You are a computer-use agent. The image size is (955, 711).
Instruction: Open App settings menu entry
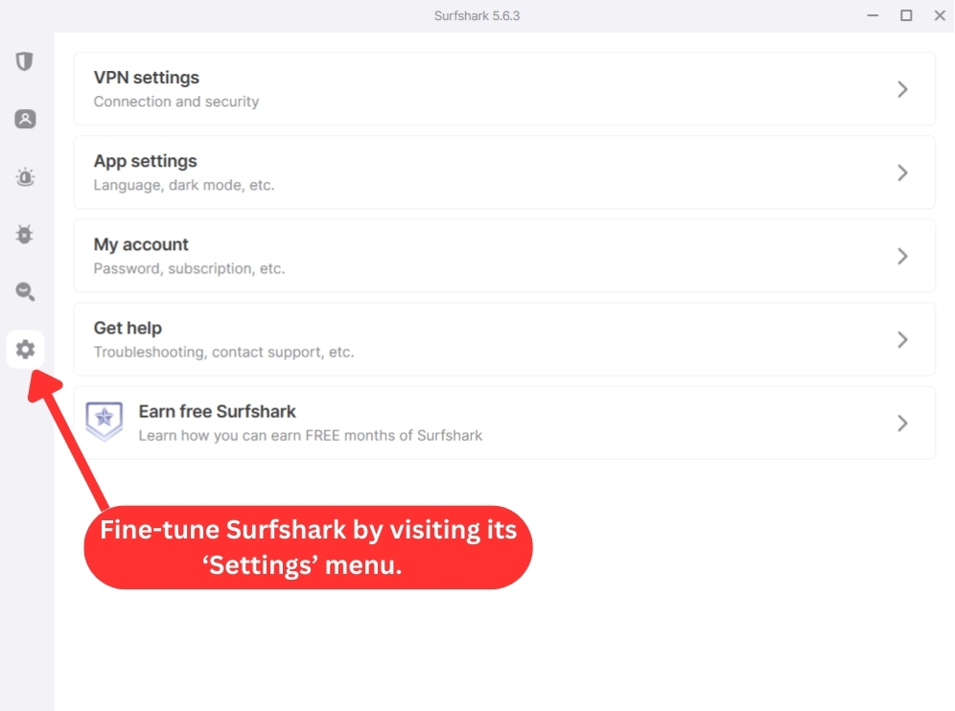pyautogui.click(x=504, y=172)
